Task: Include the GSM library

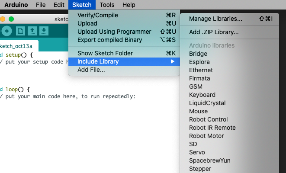Action: tap(229, 86)
